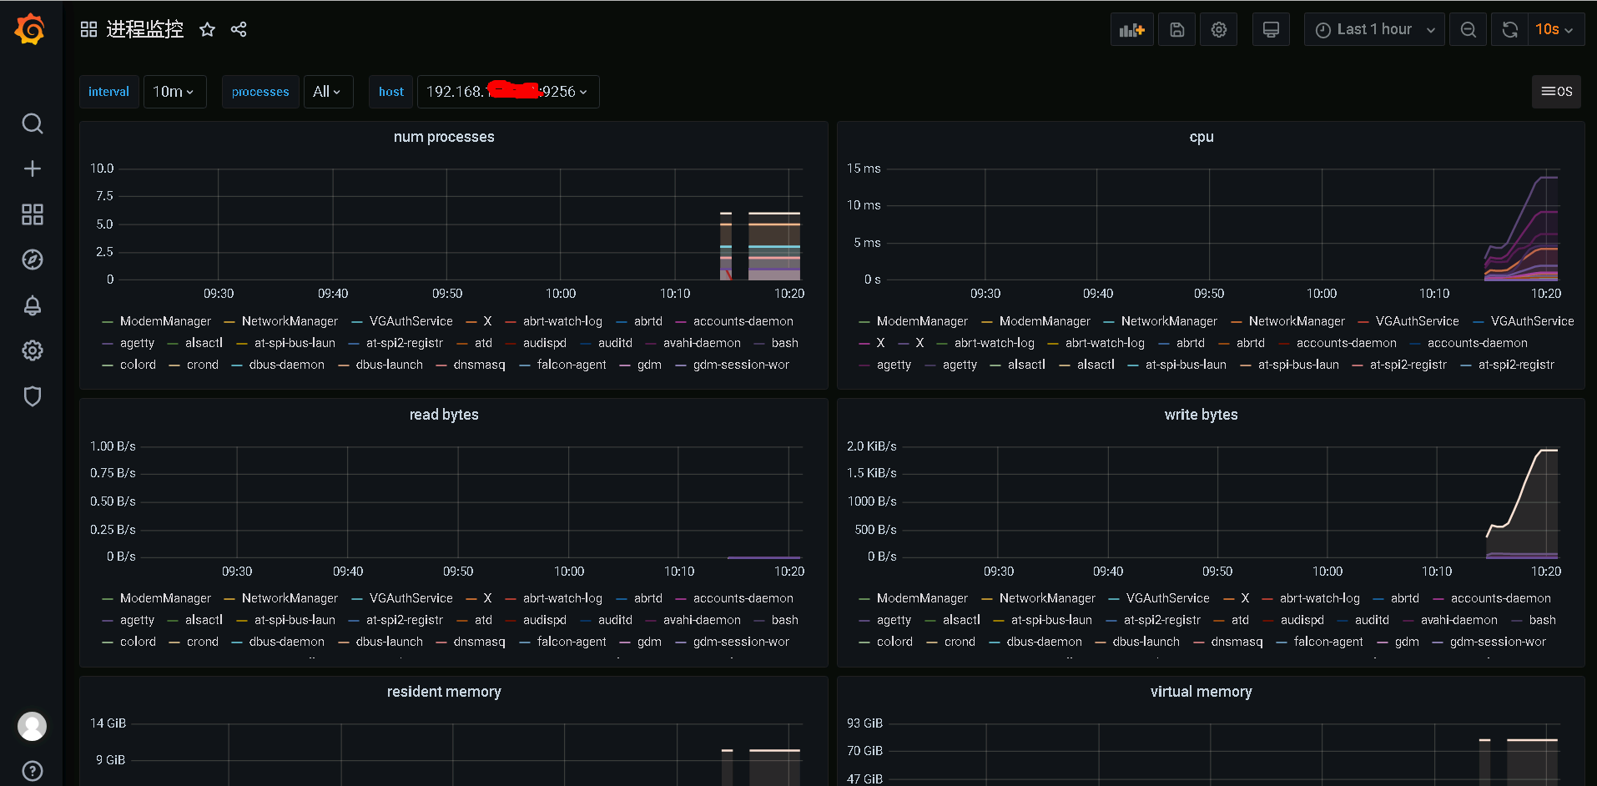Open the Last 1 hour time range picker

click(x=1373, y=28)
